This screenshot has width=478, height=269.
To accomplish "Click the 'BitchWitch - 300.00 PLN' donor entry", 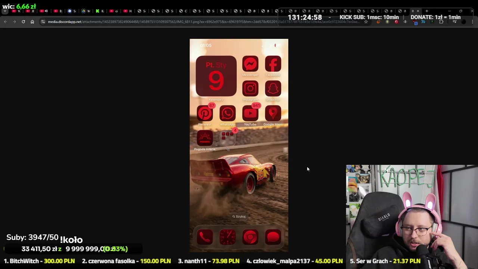I will pos(40,261).
